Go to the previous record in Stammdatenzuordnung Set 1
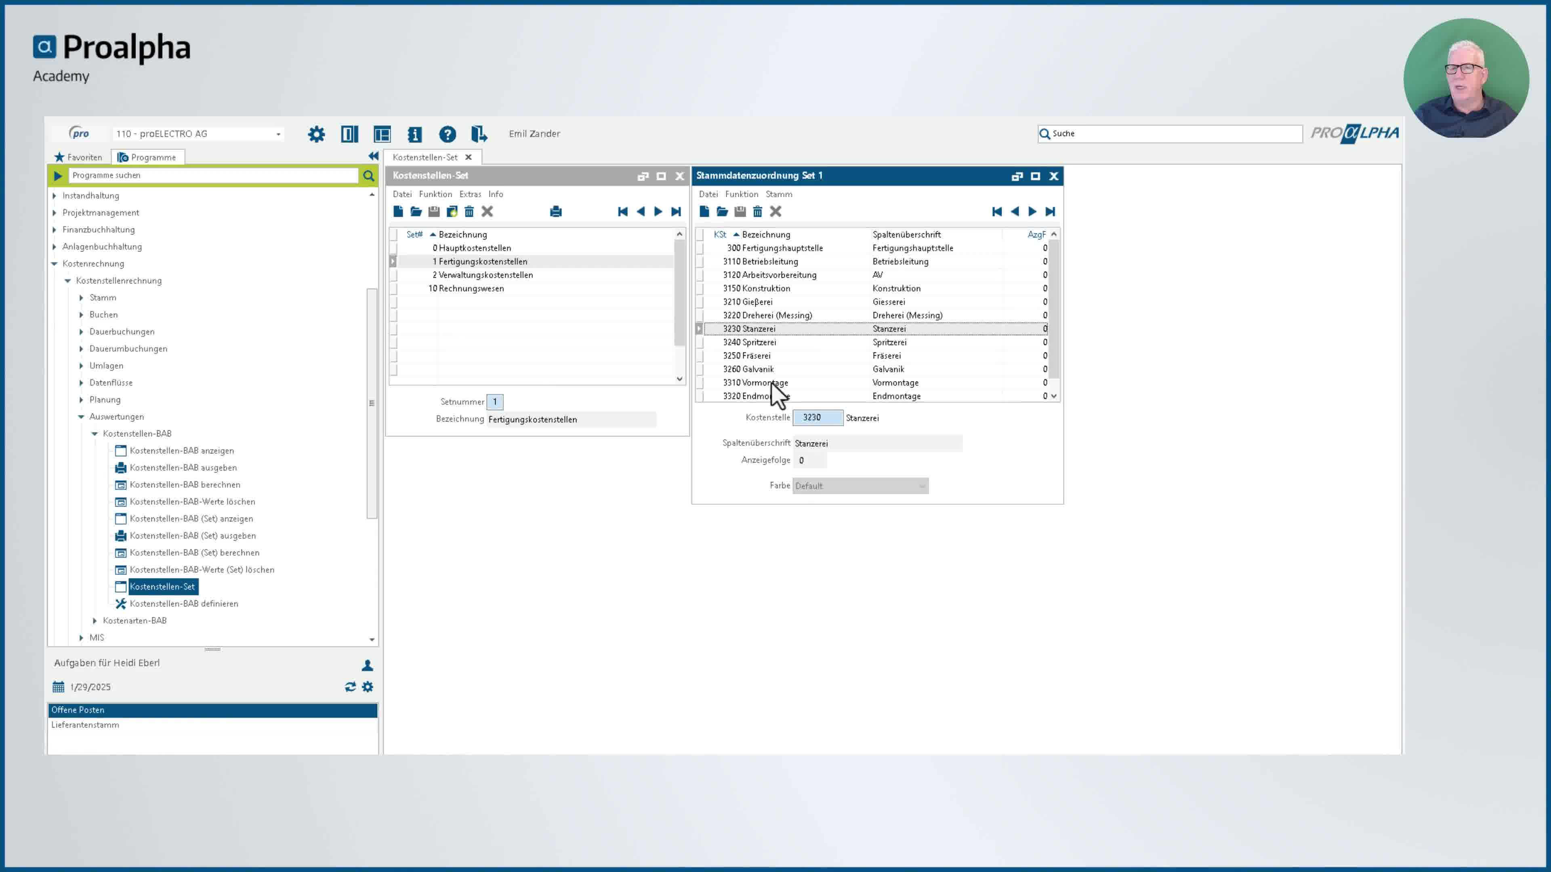Viewport: 1551px width, 872px height. pyautogui.click(x=1015, y=211)
